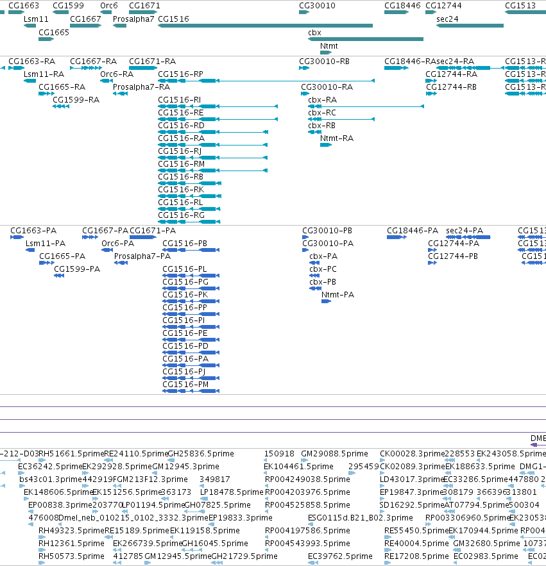
Task: Open protein Ntmt-PA
Action: tap(327, 301)
